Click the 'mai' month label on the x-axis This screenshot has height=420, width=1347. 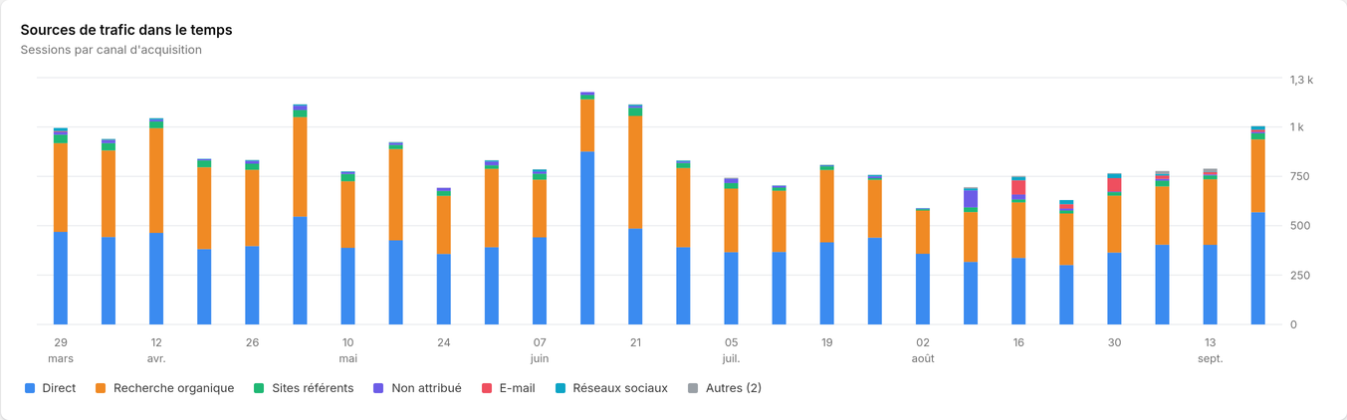tap(347, 358)
